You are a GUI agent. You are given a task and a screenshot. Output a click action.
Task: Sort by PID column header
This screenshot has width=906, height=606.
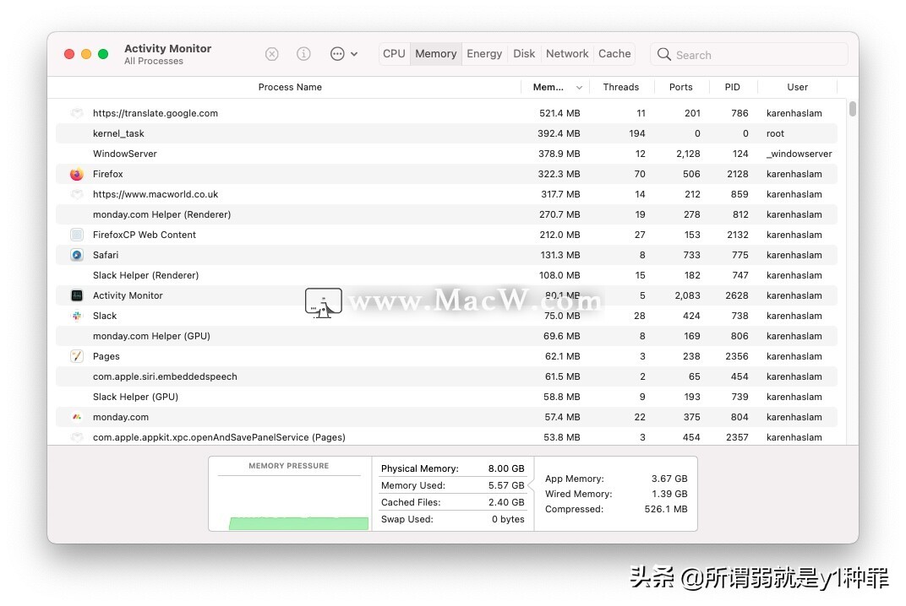click(x=732, y=87)
